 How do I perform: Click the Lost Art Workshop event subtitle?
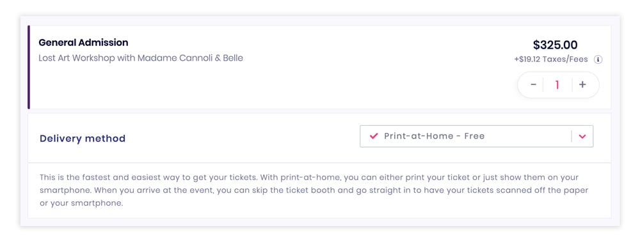pos(141,58)
